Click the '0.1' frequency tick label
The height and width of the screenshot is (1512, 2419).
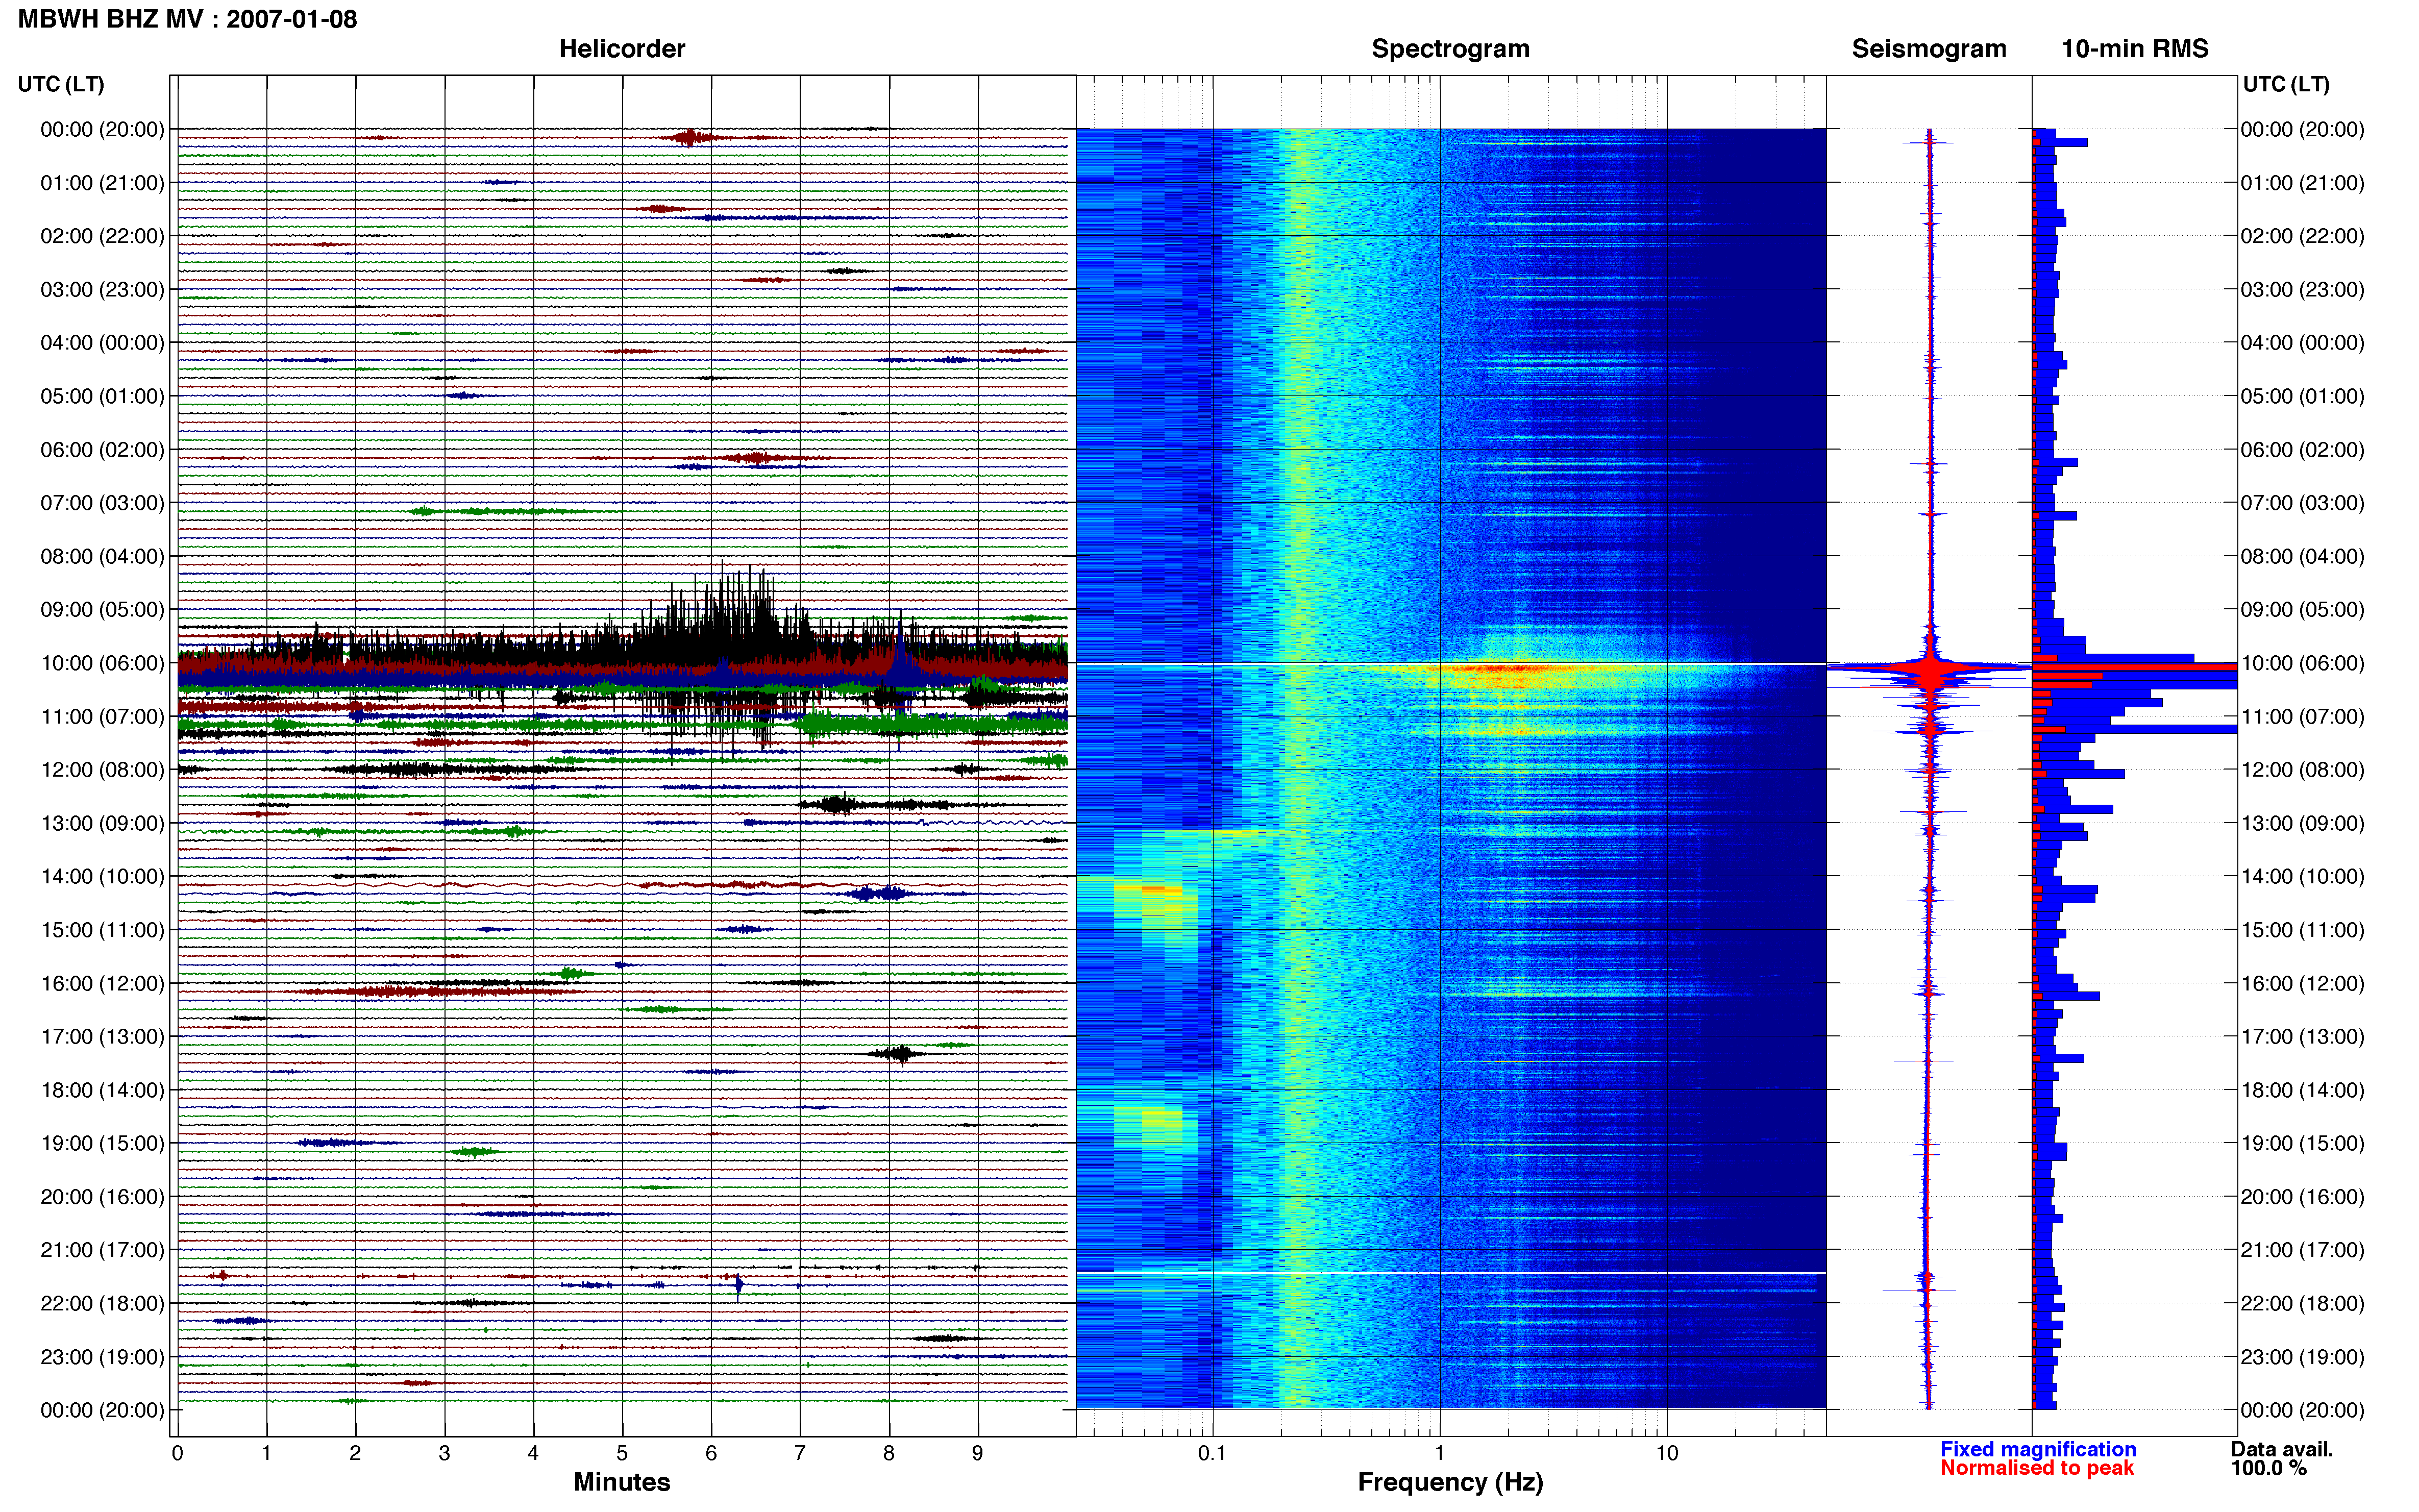coord(1212,1453)
